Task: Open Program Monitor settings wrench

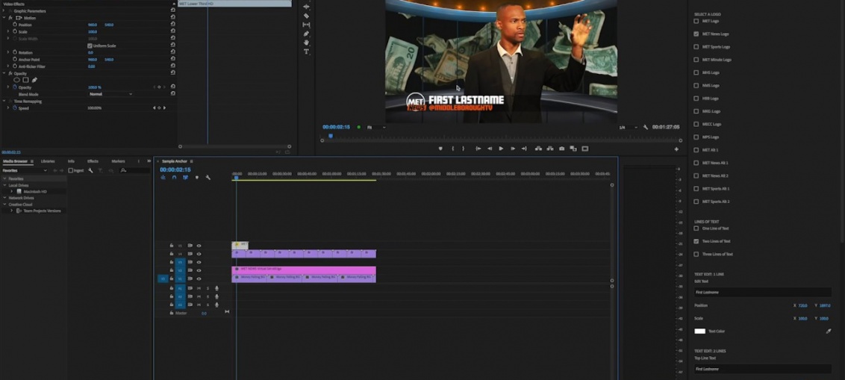Action: coord(646,127)
